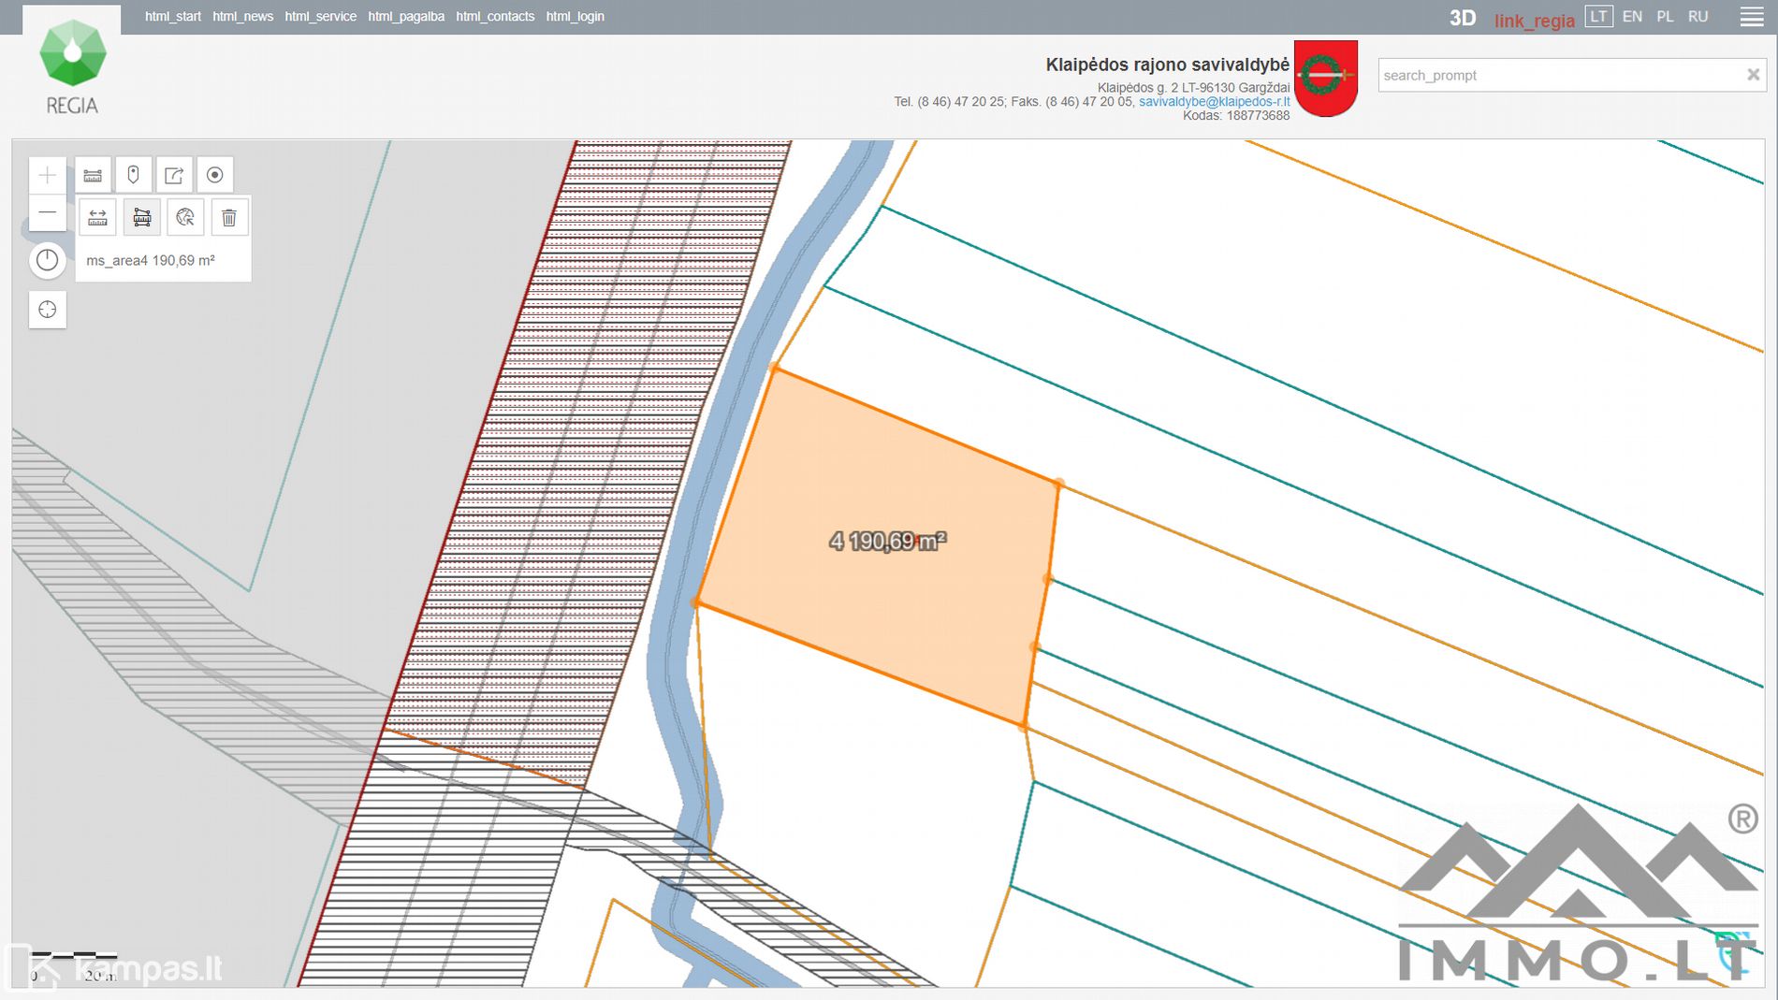Click the map marker pin tool
Viewport: 1778px width, 1000px height.
tap(133, 175)
